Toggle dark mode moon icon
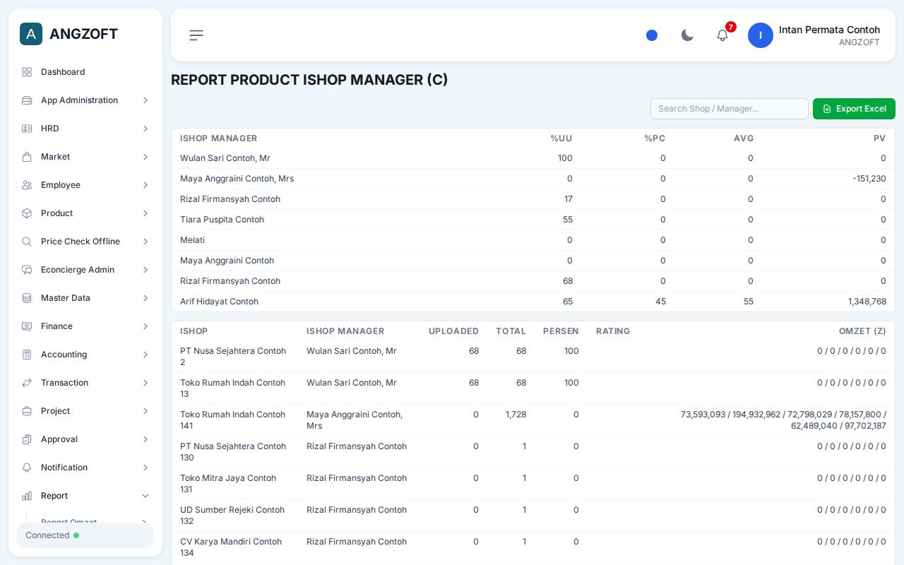The height and width of the screenshot is (565, 904). click(x=687, y=35)
